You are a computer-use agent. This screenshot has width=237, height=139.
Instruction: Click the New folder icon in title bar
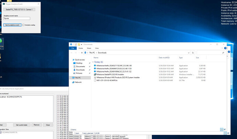[x=79, y=44]
